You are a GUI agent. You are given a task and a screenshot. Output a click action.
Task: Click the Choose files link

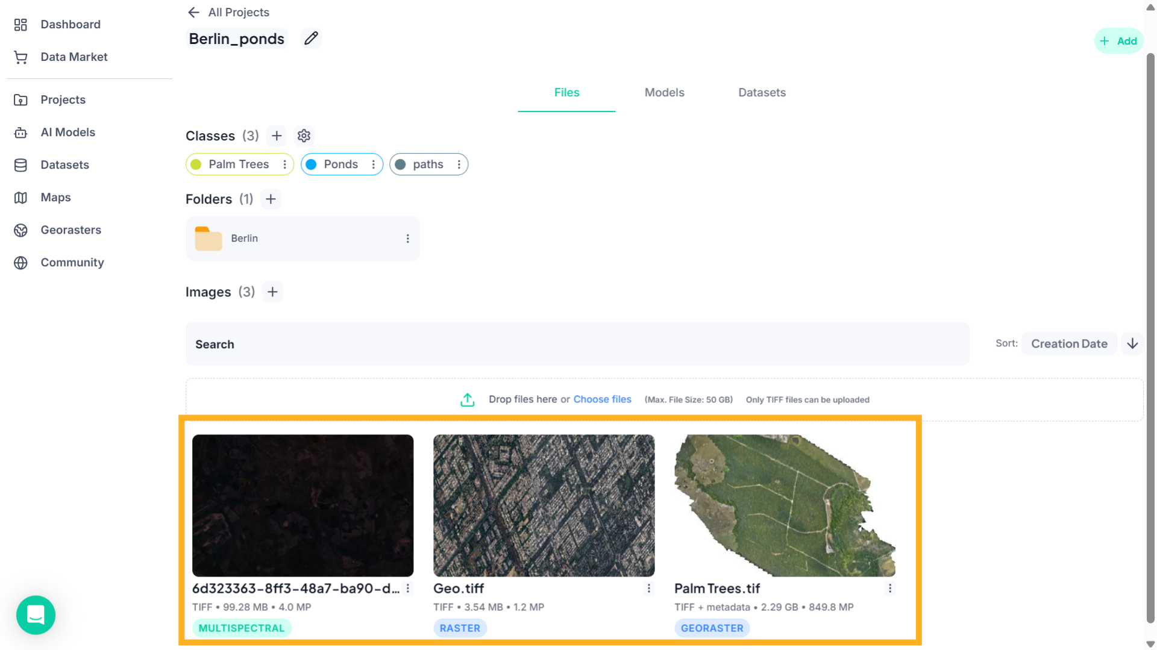[x=602, y=399]
